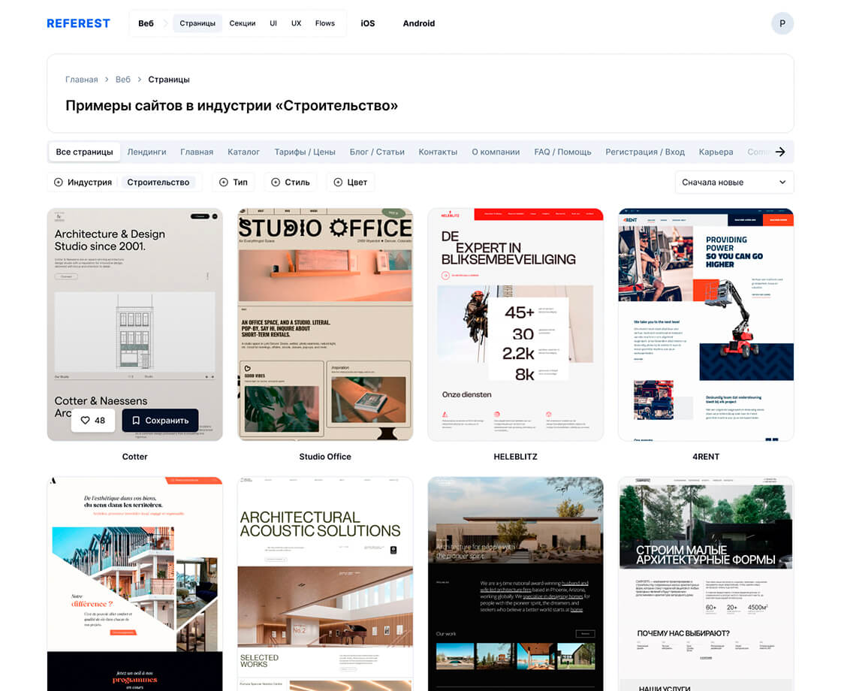Open the Стиль filter
Viewport: 841px width, 691px height.
291,183
